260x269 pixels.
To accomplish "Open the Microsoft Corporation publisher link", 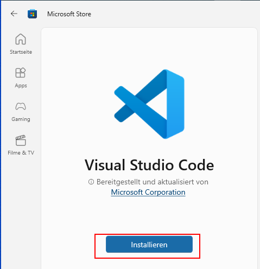I will click(148, 192).
